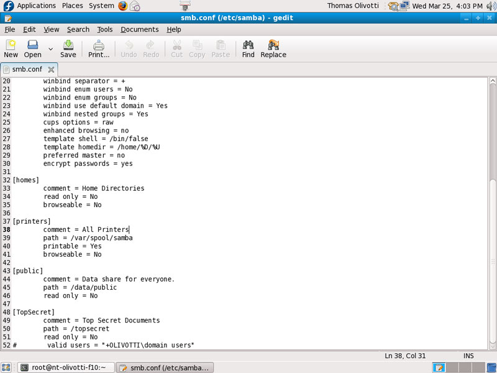Click the [homes] section header line

26,180
